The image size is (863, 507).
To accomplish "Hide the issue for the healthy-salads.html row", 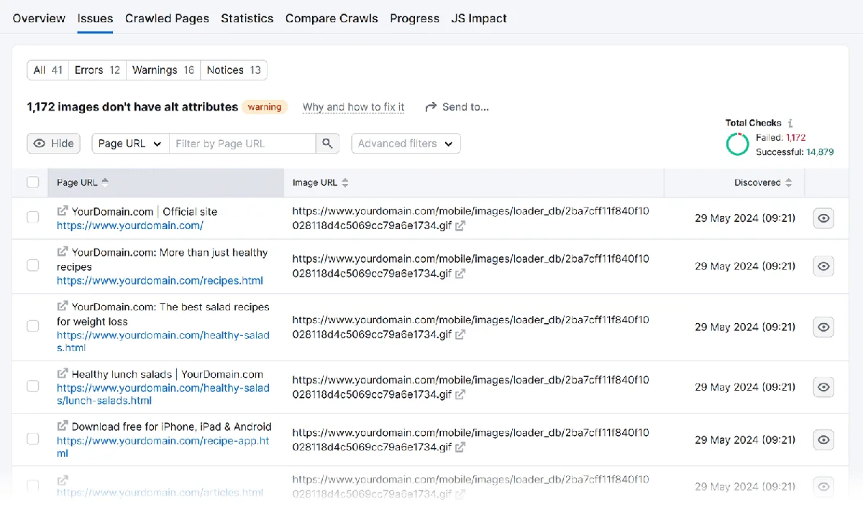I will tap(823, 327).
